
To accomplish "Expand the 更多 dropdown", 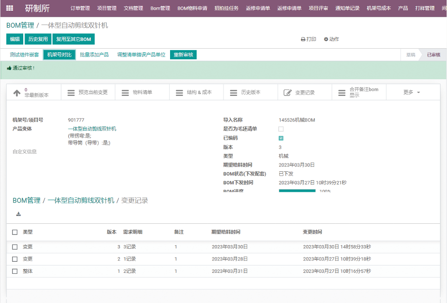I will (411, 93).
